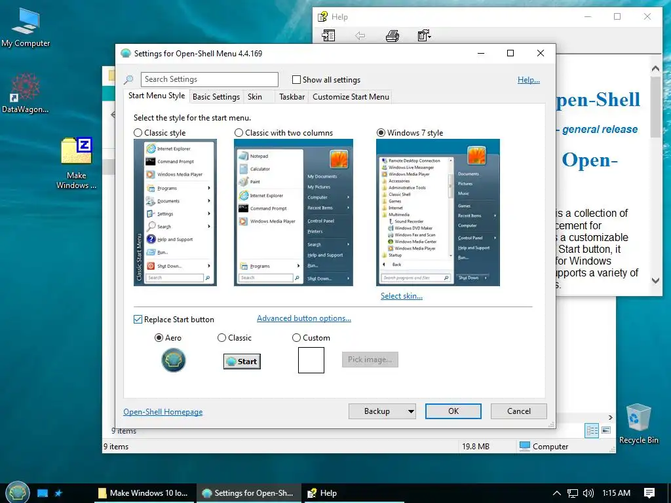This screenshot has height=503, width=671.
Task: Open the Help... link
Action: 529,79
